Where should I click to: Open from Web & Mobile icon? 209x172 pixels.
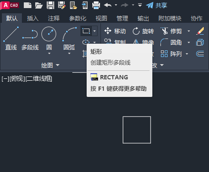click(73, 5)
